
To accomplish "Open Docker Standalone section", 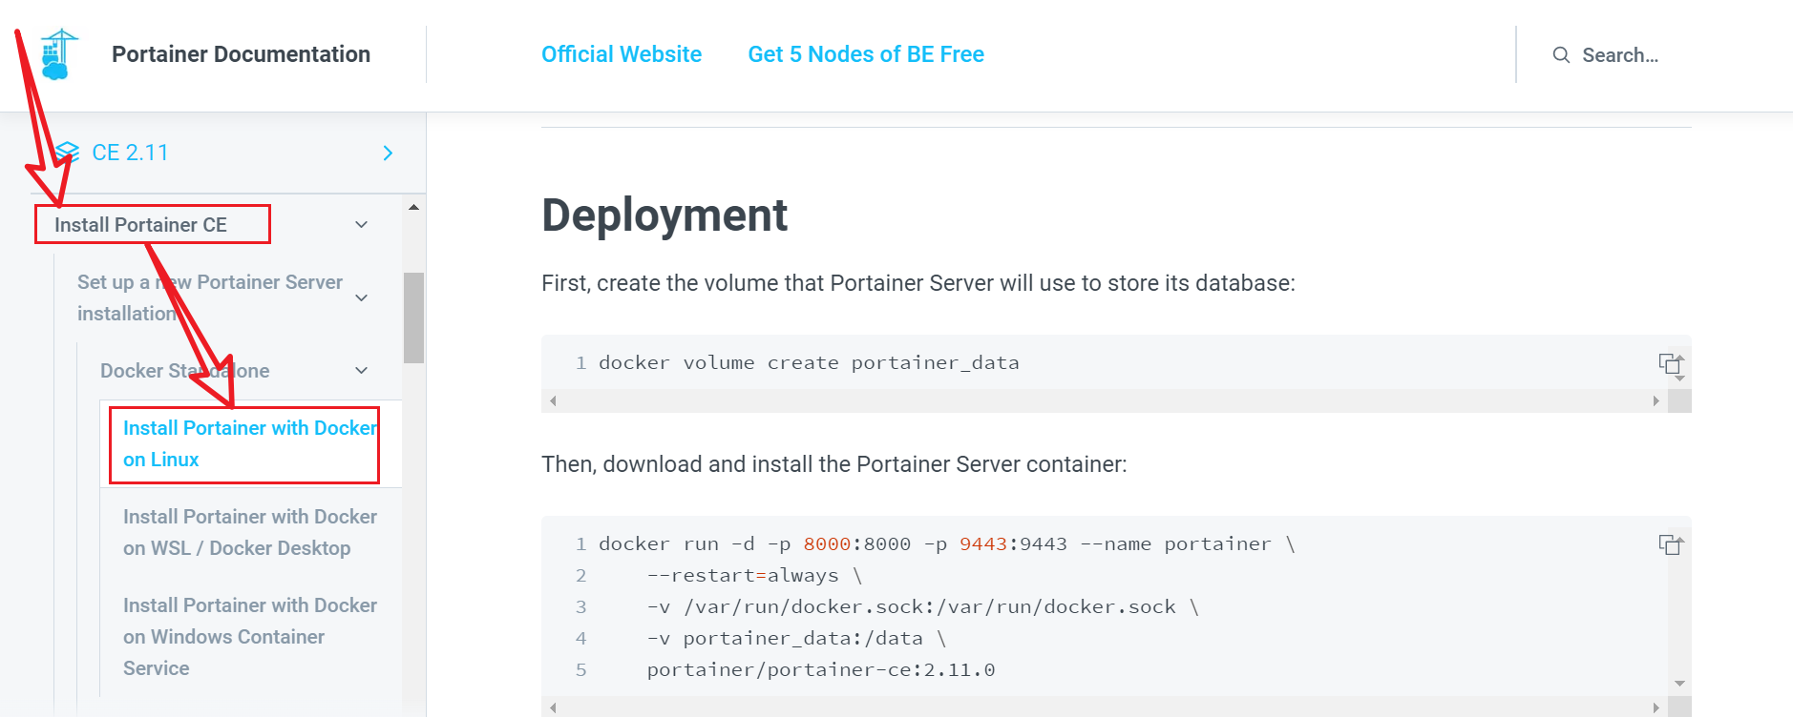I will click(x=184, y=371).
